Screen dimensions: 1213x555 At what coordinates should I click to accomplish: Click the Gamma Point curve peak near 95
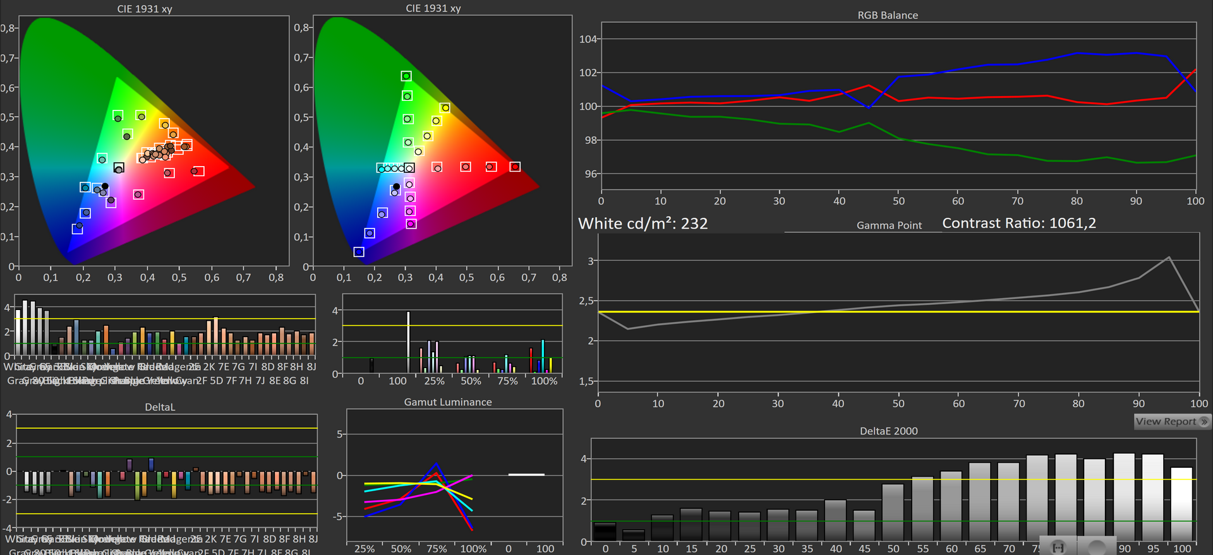coord(1169,258)
